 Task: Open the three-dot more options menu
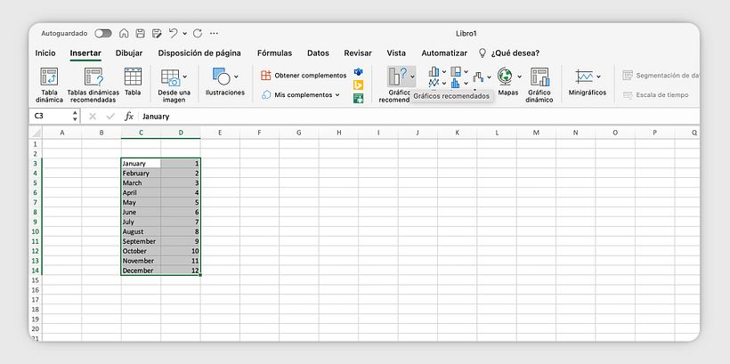[214, 34]
